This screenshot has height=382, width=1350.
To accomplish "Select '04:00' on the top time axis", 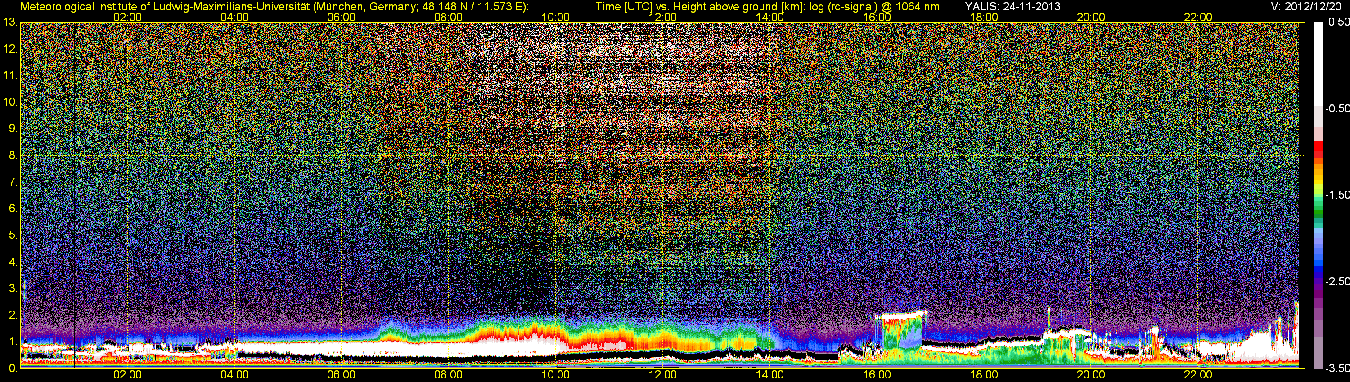I will coord(234,17).
